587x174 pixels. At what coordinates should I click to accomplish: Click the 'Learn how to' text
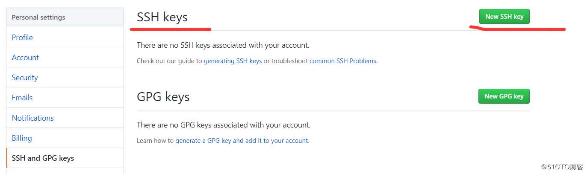coord(155,140)
